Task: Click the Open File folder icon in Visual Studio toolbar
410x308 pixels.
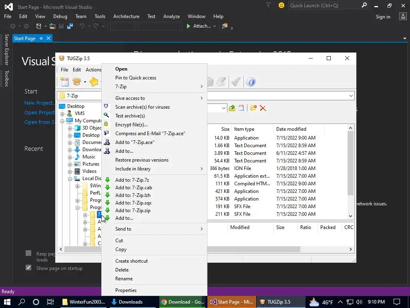Action: coord(52,26)
